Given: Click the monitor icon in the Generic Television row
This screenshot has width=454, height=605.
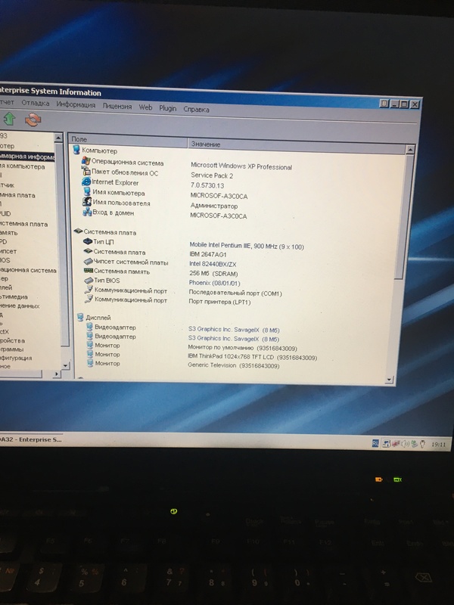Looking at the screenshot, I should pos(90,363).
